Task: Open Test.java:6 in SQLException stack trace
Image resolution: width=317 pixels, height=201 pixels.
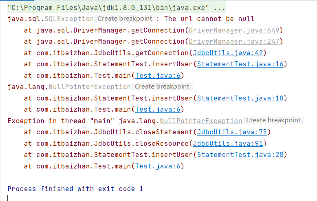Action: (x=158, y=75)
